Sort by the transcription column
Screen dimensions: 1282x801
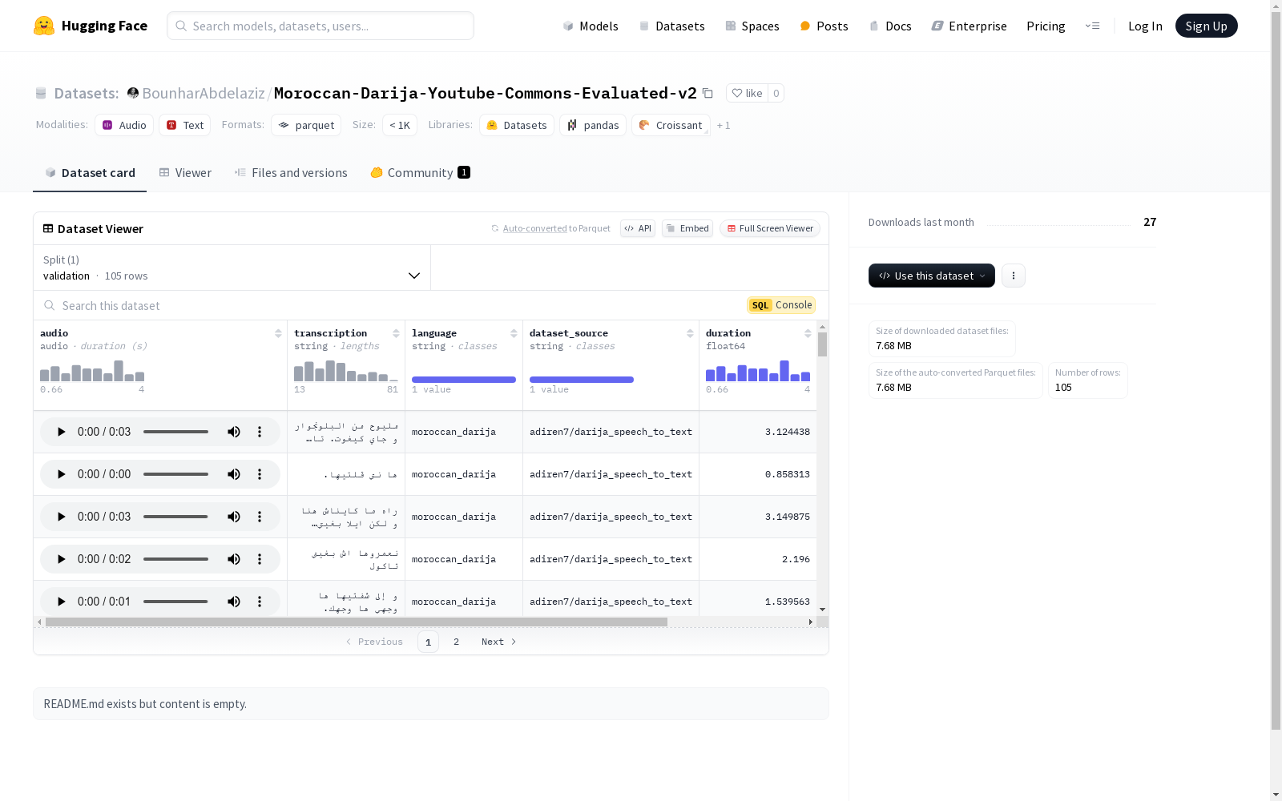click(x=396, y=333)
